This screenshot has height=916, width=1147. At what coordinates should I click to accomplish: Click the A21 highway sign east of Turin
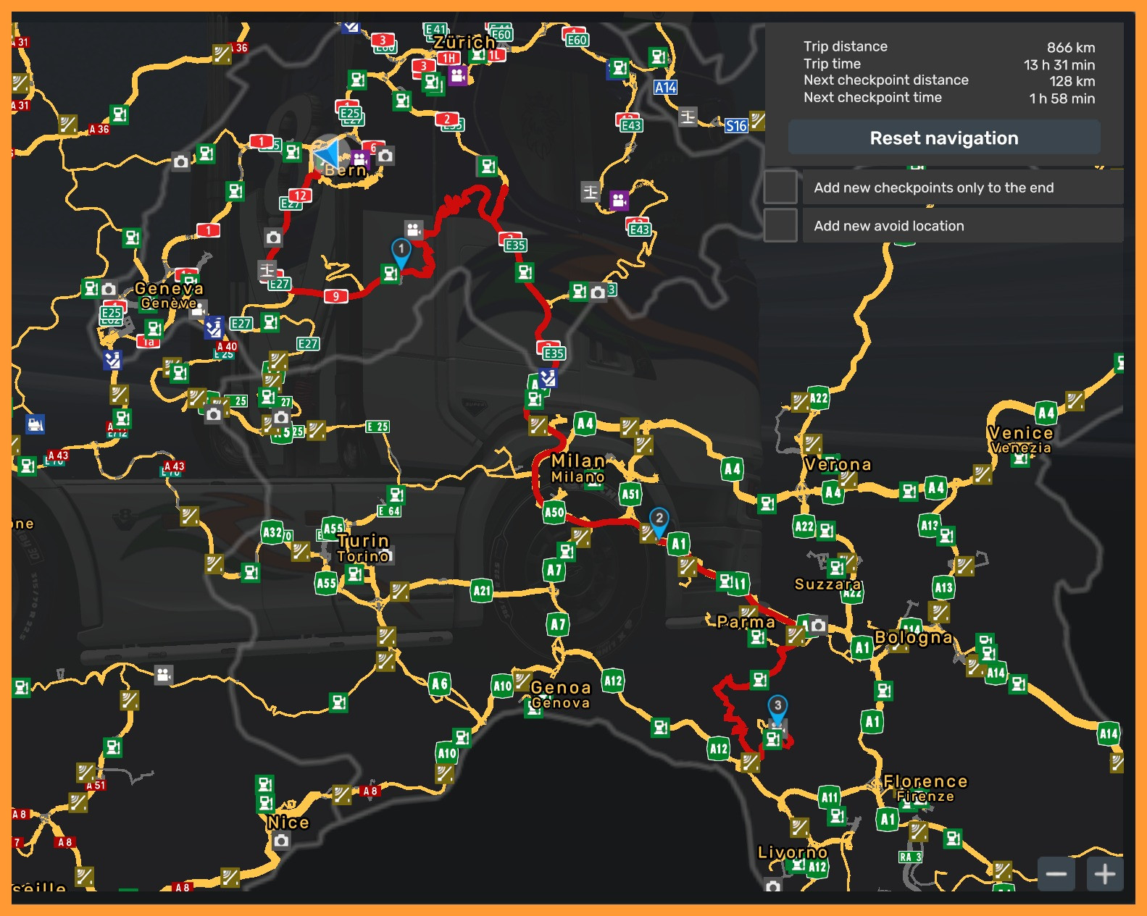click(482, 590)
